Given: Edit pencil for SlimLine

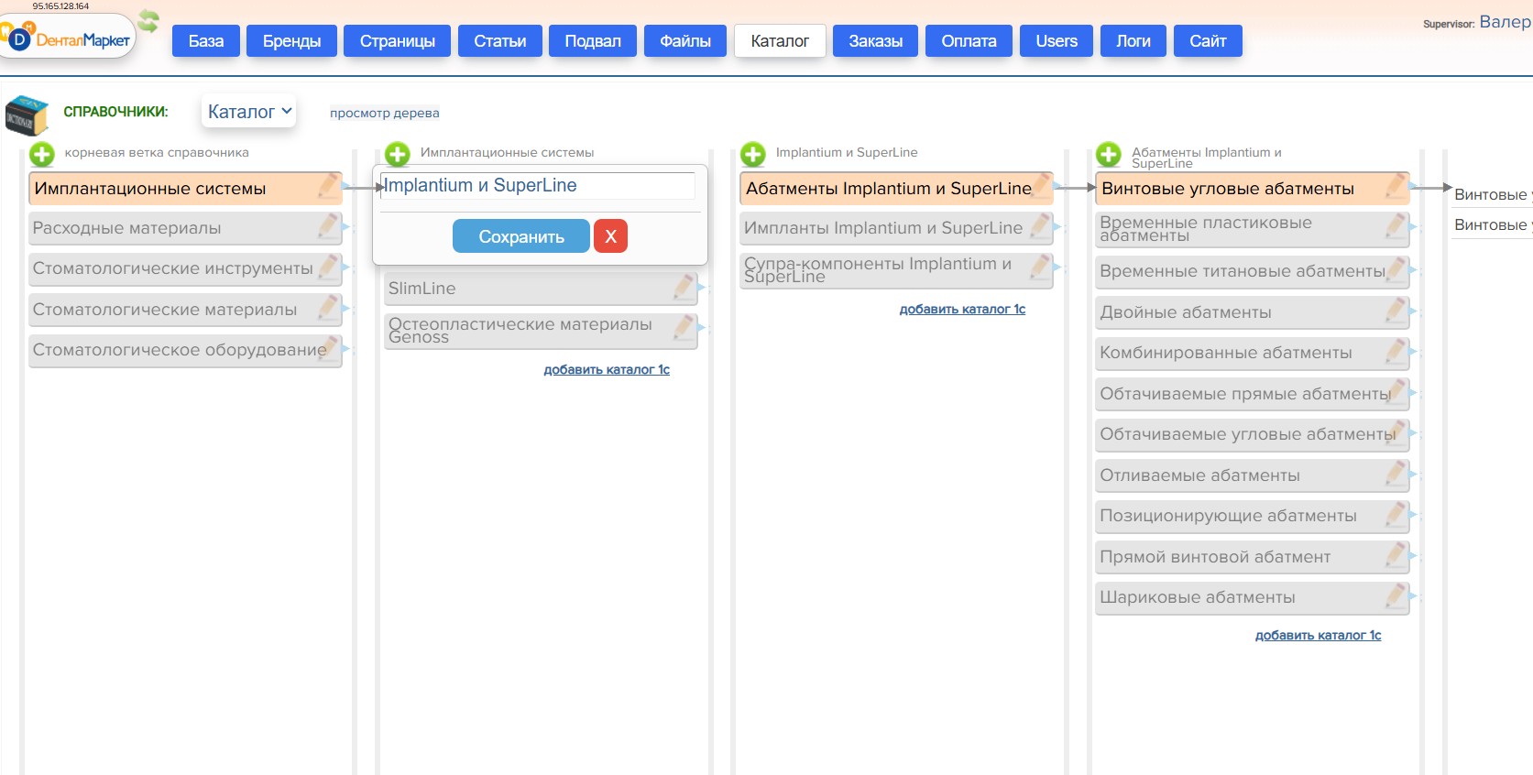Looking at the screenshot, I should point(684,286).
